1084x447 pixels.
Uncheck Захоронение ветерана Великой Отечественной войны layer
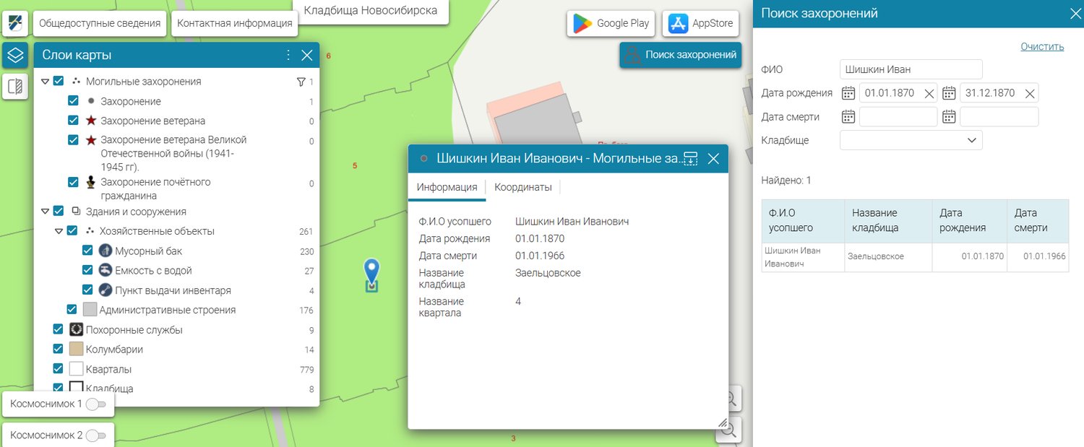73,140
